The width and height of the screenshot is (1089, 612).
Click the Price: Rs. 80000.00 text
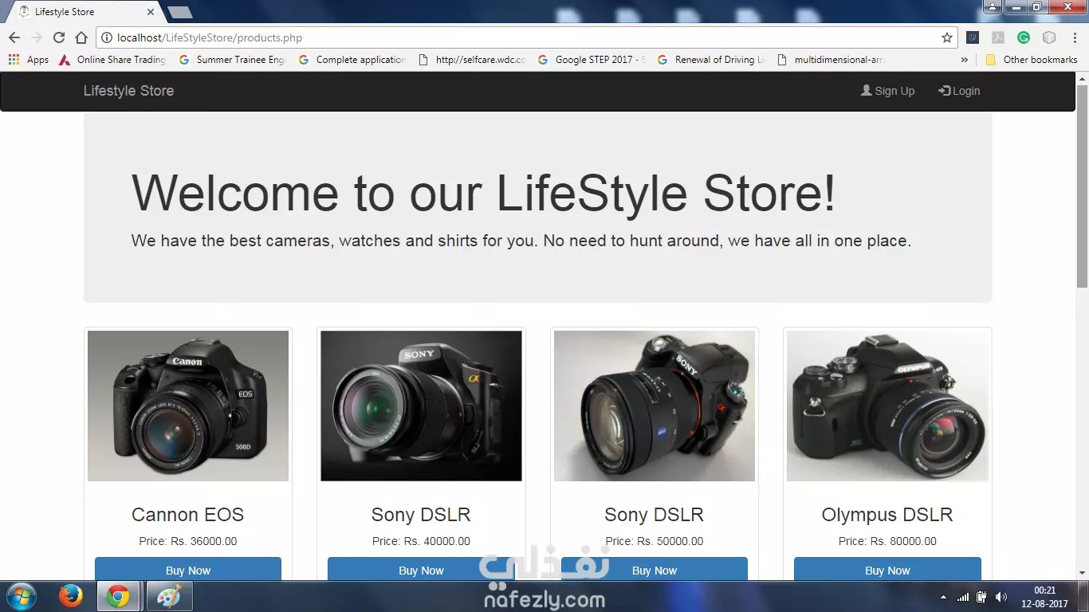click(887, 541)
